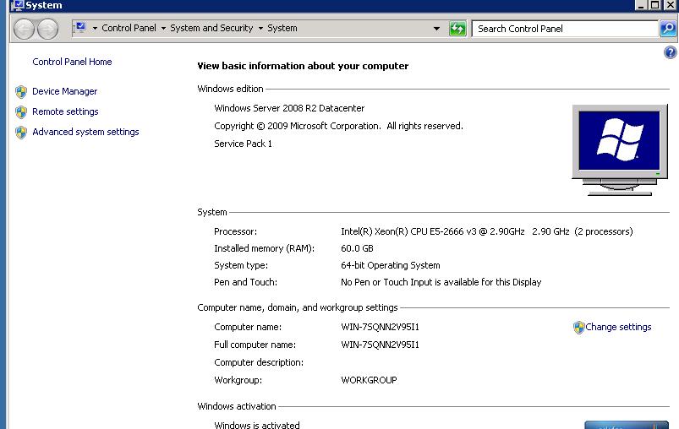
Task: Click the Windows logo monitor image
Action: [x=619, y=149]
